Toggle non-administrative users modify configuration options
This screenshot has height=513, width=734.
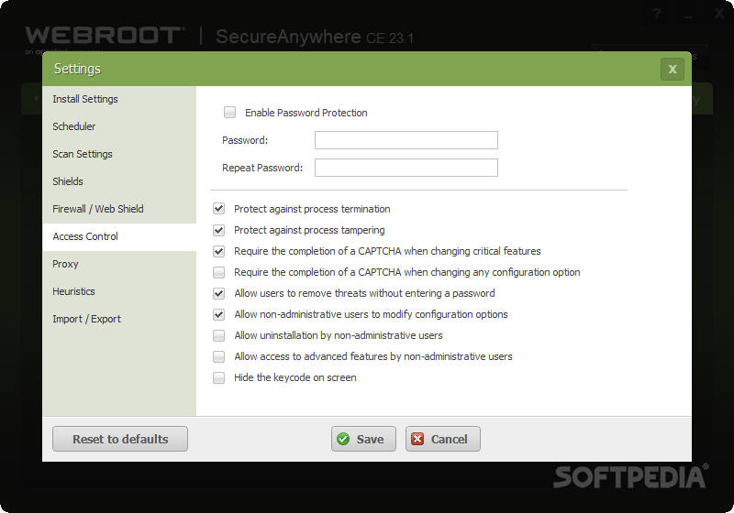point(218,314)
